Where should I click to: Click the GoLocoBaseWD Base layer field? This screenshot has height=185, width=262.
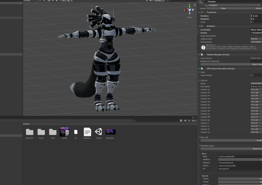pyautogui.click(x=240, y=157)
